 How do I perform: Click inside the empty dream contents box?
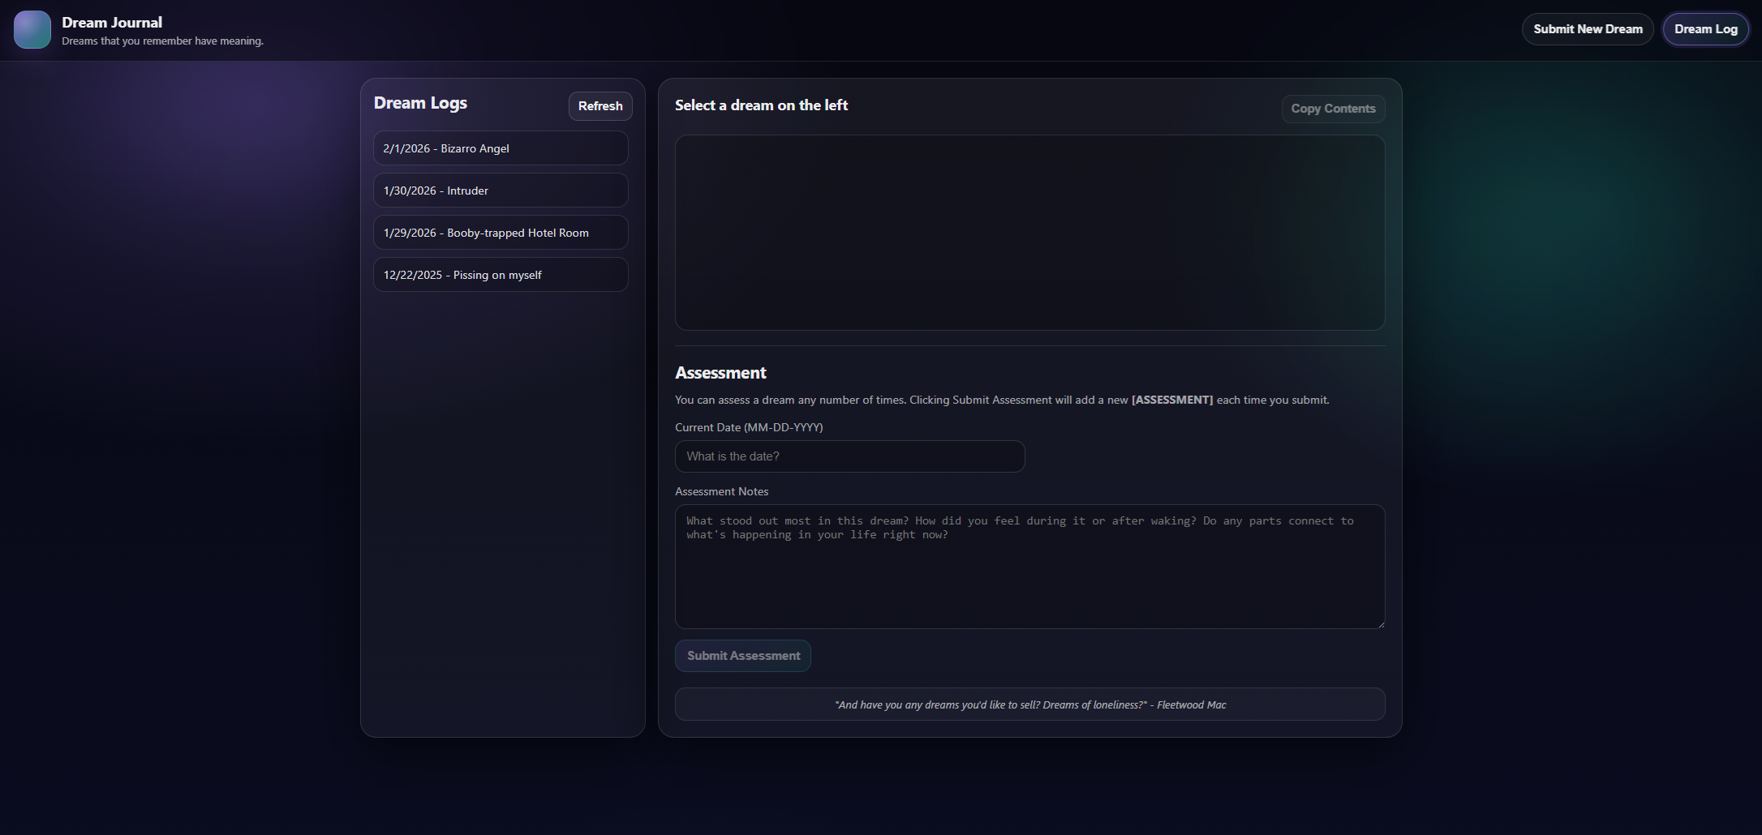click(x=1029, y=233)
